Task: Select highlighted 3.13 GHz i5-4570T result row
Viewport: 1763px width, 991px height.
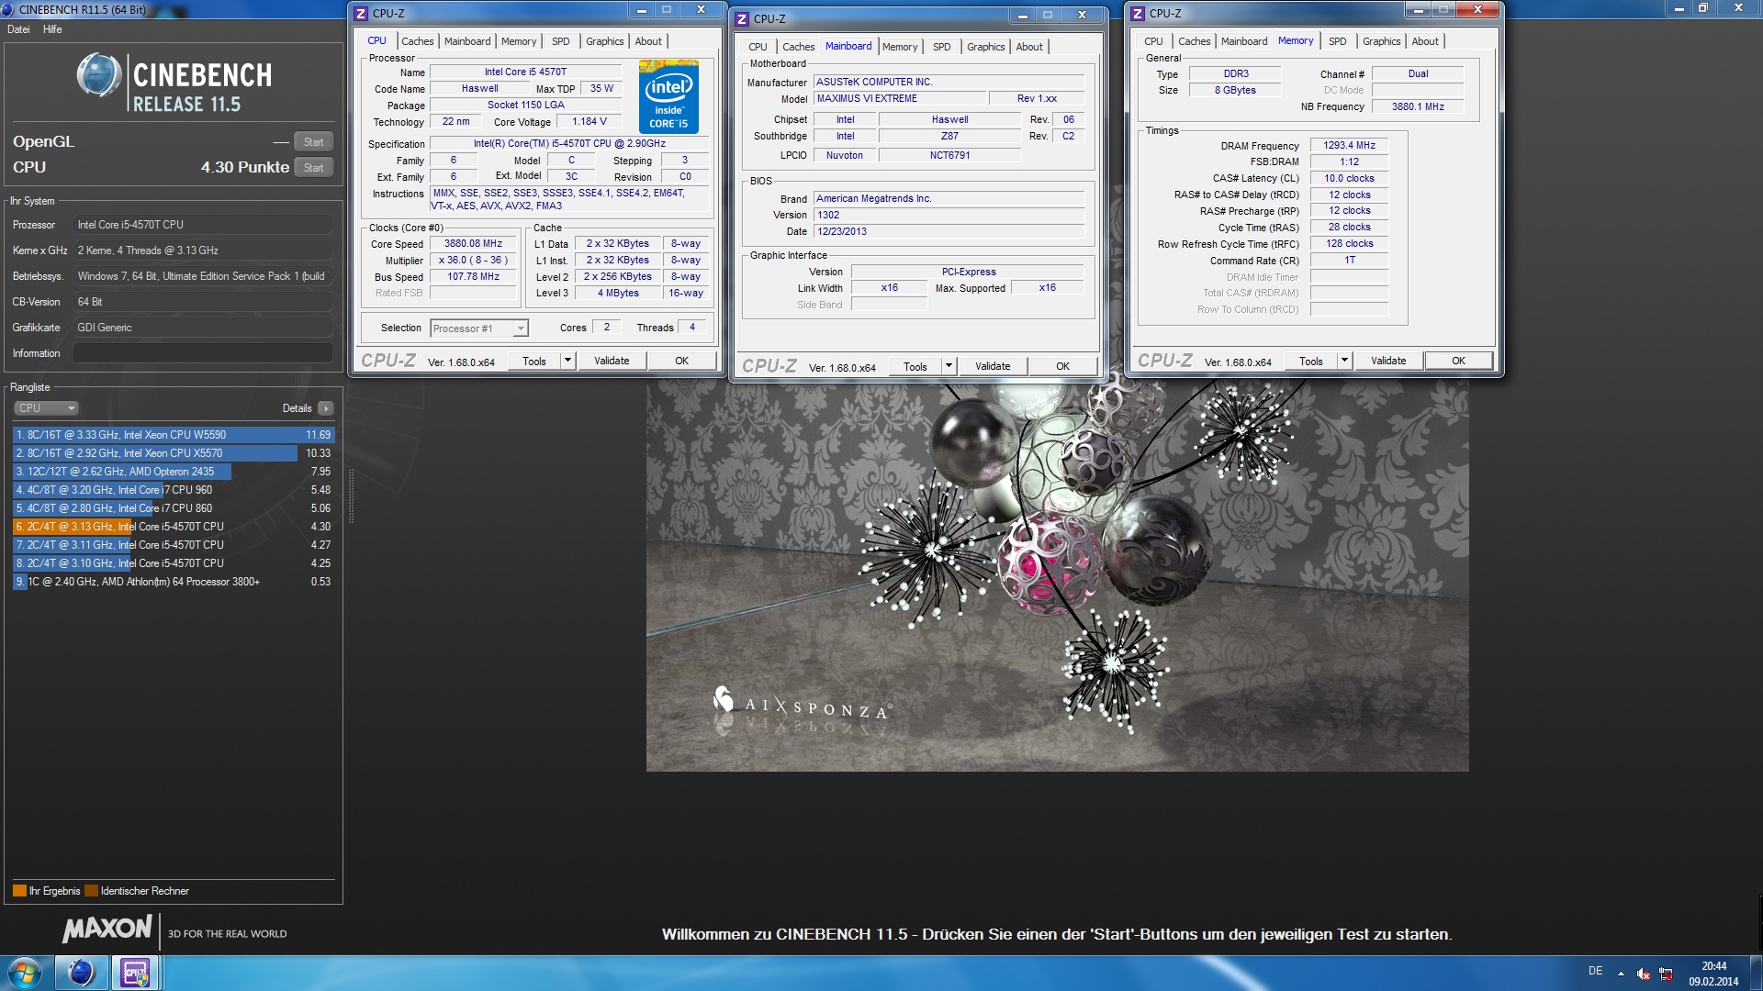Action: coord(174,527)
